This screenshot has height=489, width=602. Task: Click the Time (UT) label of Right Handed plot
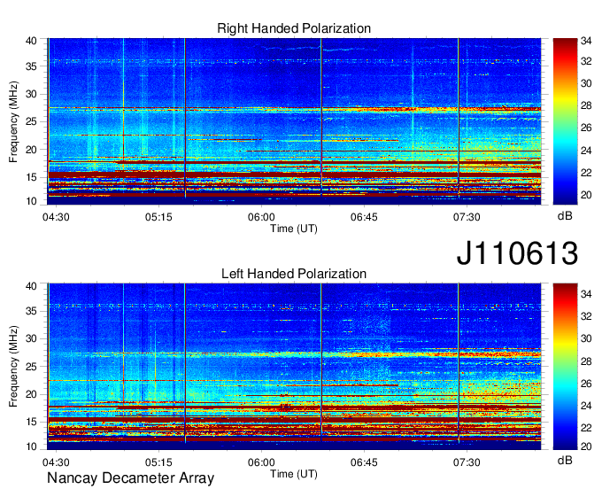point(294,229)
